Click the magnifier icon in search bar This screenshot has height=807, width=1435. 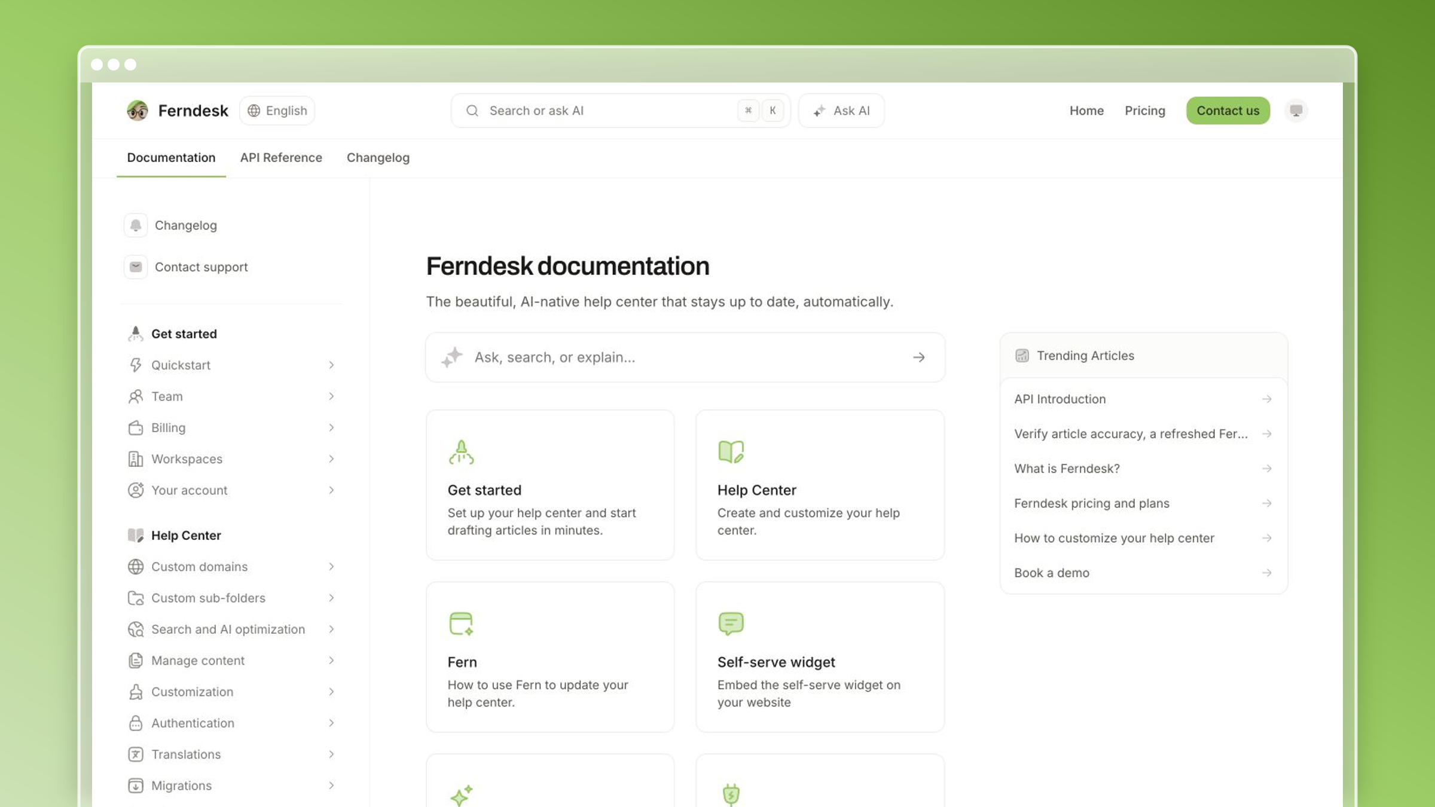(x=472, y=111)
